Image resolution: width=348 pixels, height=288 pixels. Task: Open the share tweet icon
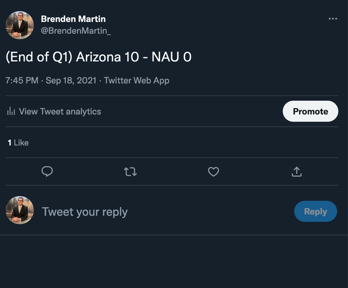pyautogui.click(x=296, y=171)
